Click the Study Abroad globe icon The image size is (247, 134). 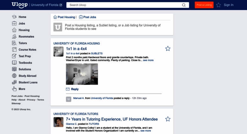tap(14, 76)
